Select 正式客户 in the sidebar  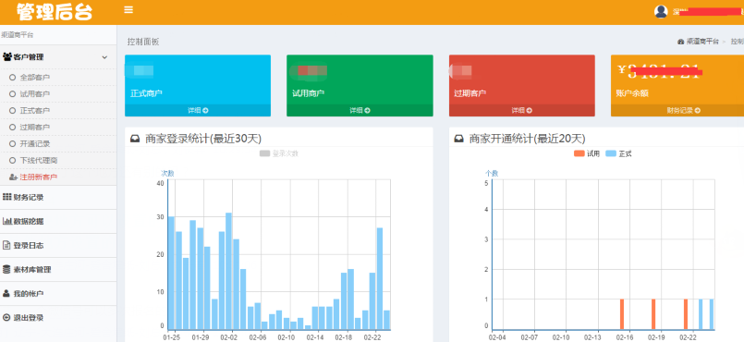(34, 111)
